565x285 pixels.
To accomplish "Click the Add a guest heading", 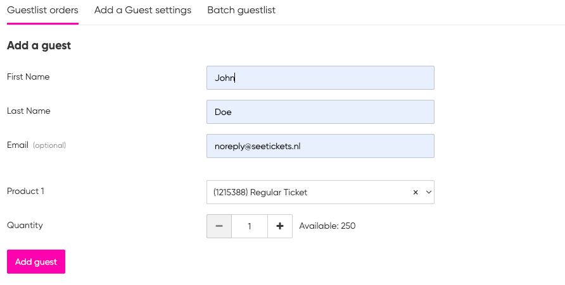I will [39, 45].
